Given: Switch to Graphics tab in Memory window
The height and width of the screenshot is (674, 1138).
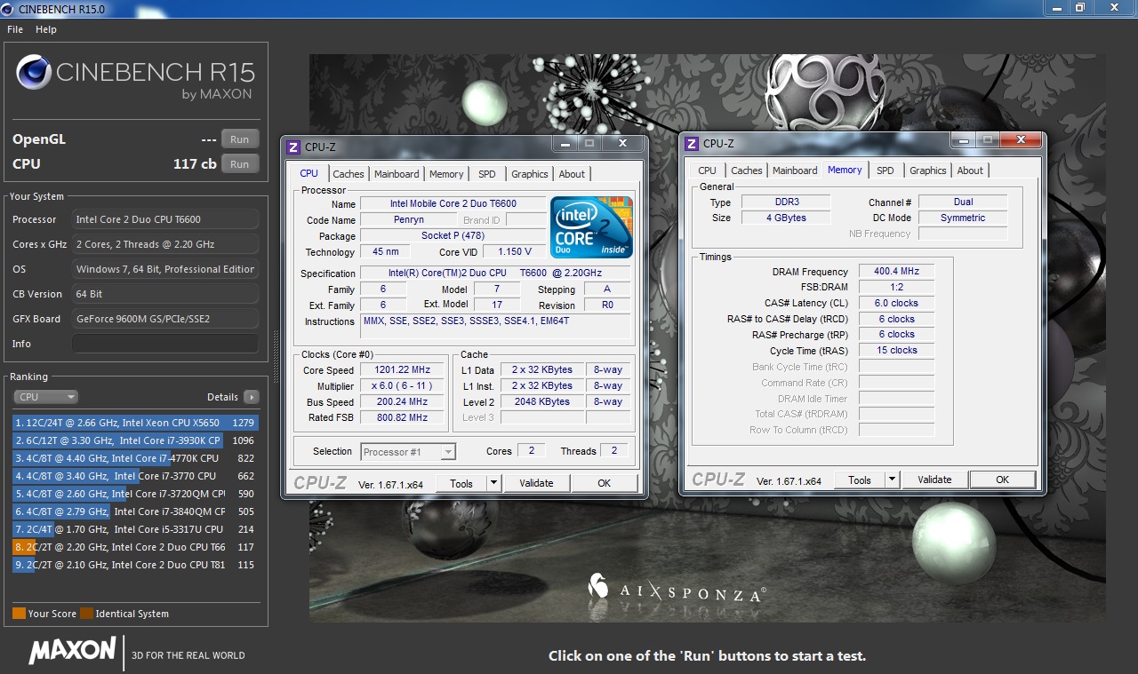Looking at the screenshot, I should pyautogui.click(x=928, y=170).
